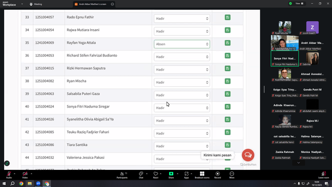332x187 pixels.
Task: Open the Zoom Chat panel
Action: coord(141,175)
